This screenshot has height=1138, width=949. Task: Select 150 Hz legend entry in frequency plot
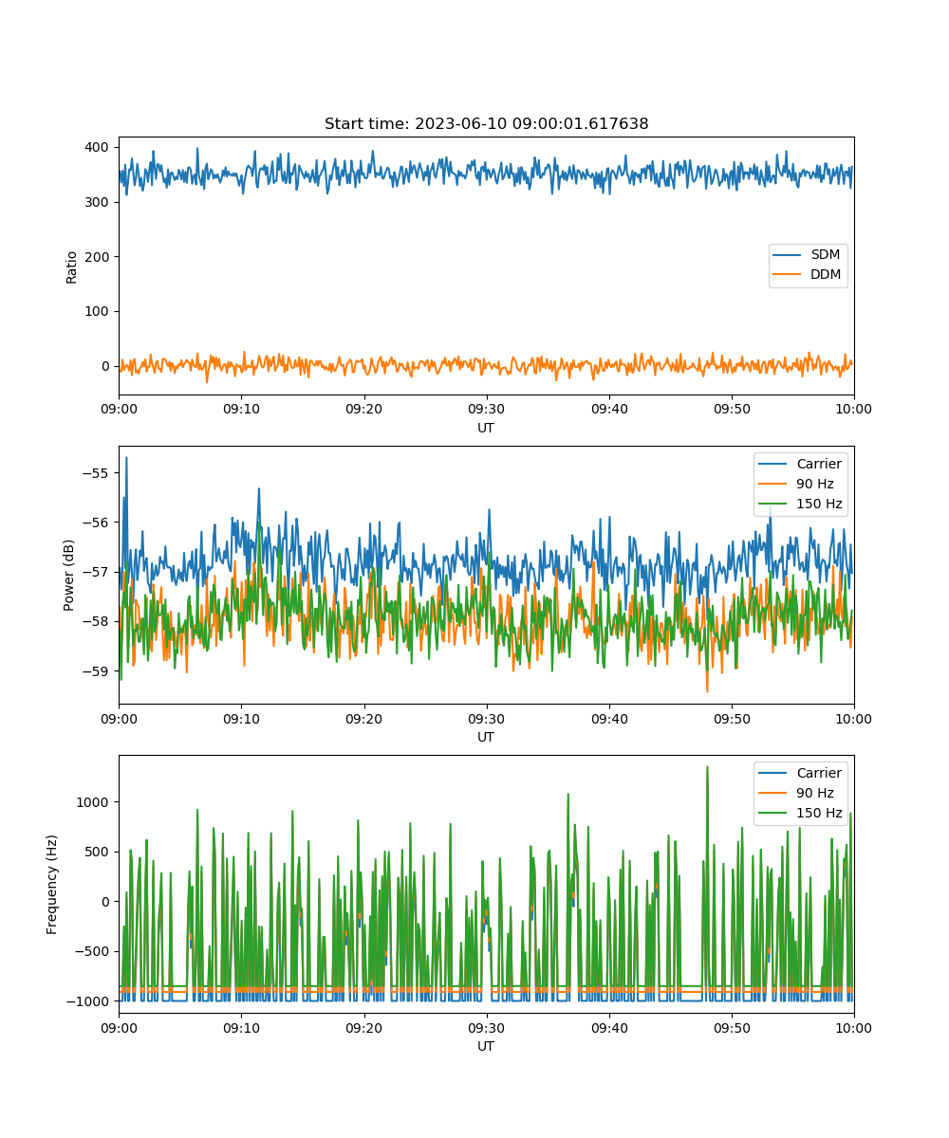801,813
